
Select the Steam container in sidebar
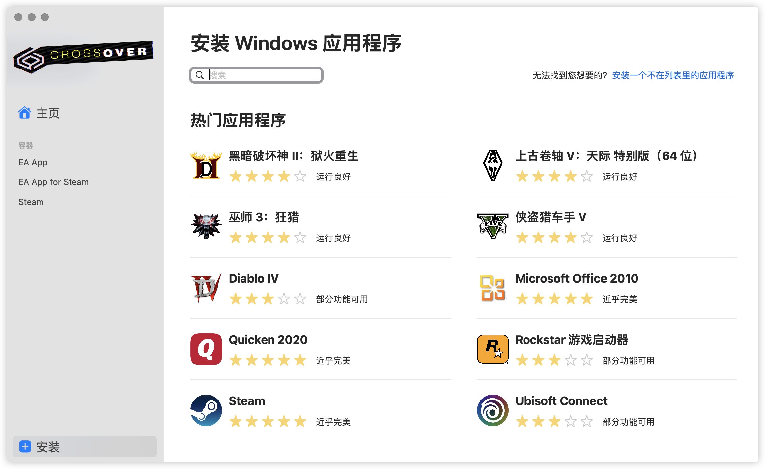coord(31,202)
